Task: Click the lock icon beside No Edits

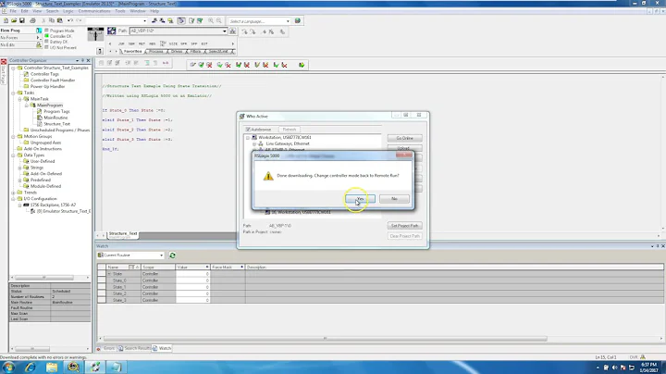Action: (x=39, y=44)
